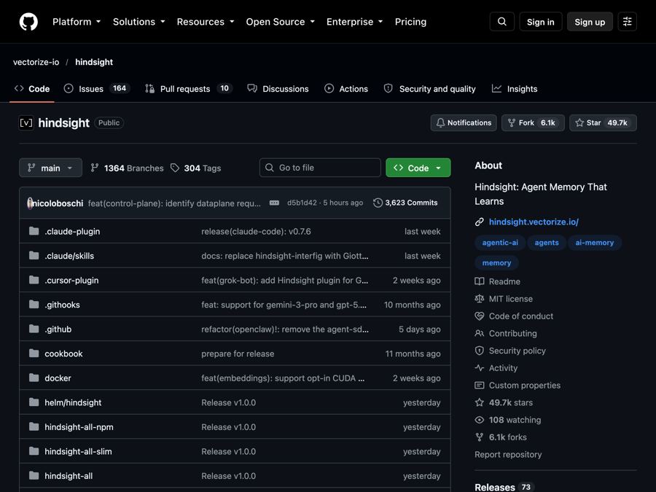Go to the GitHub homepage logo

pyautogui.click(x=28, y=22)
